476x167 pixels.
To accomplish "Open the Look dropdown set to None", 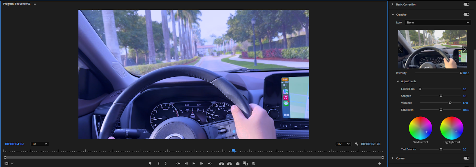I will 438,23.
